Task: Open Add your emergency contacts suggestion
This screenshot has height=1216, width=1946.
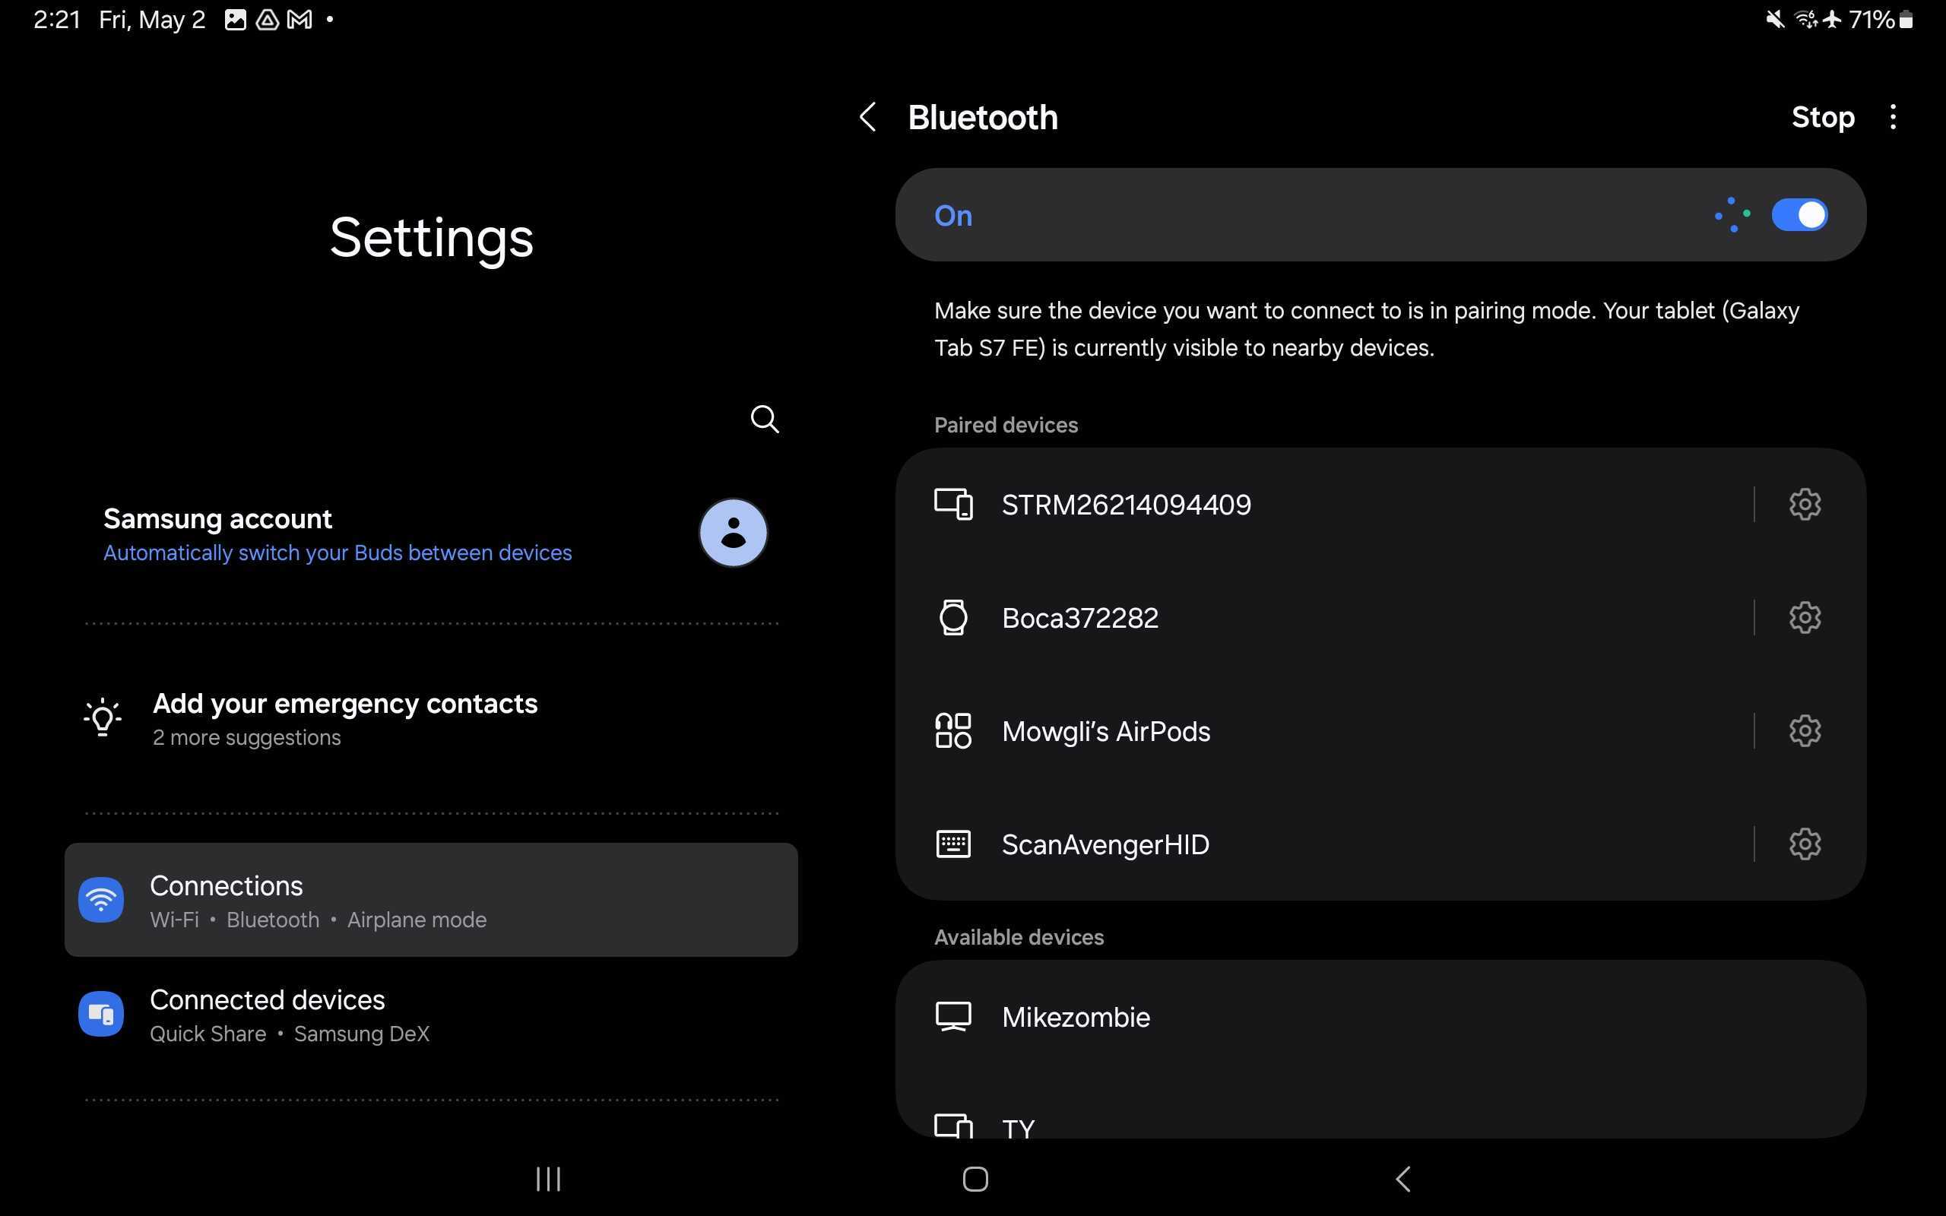Action: click(433, 718)
